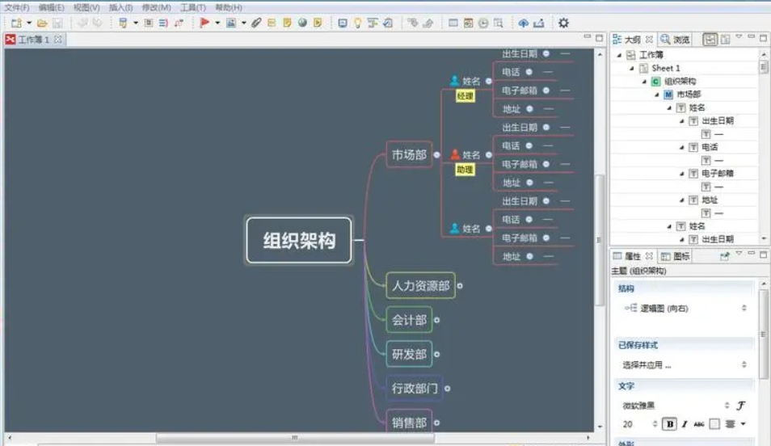Click the red flag Marker icon
This screenshot has width=771, height=446.
(204, 23)
